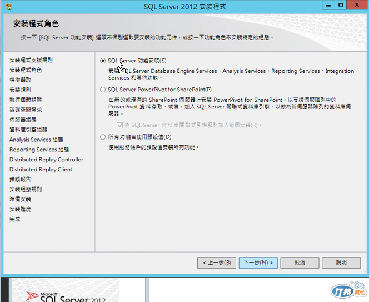The width and height of the screenshot is (369, 302).
Task: Toggle 資料庫關聯式引擎服務加入這個安裝(R) checkbox
Action: 120,125
